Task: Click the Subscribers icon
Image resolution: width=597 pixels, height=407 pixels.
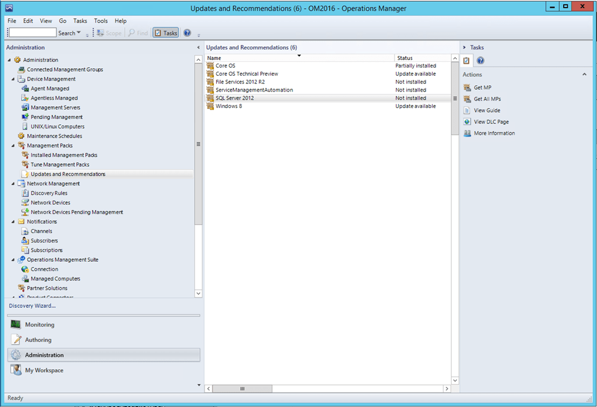Action: point(25,241)
